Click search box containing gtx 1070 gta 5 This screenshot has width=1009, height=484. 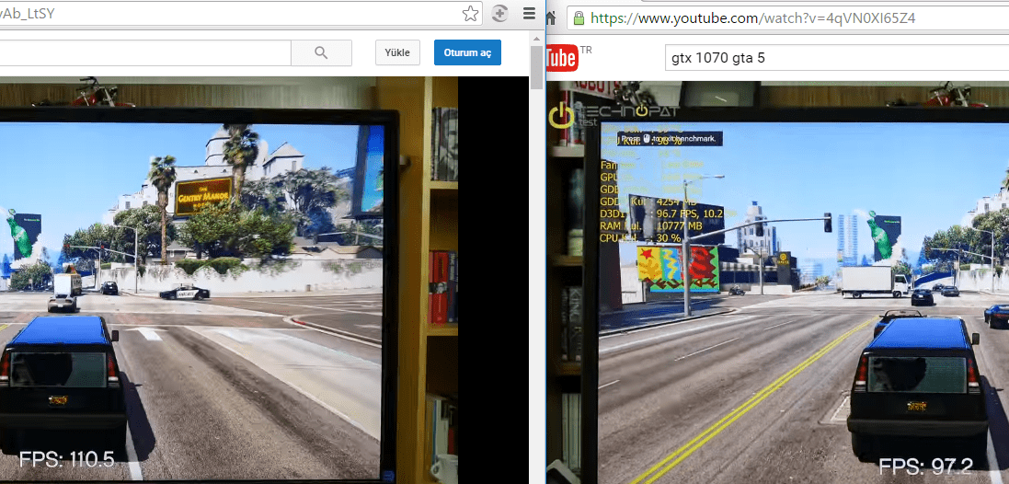837,58
